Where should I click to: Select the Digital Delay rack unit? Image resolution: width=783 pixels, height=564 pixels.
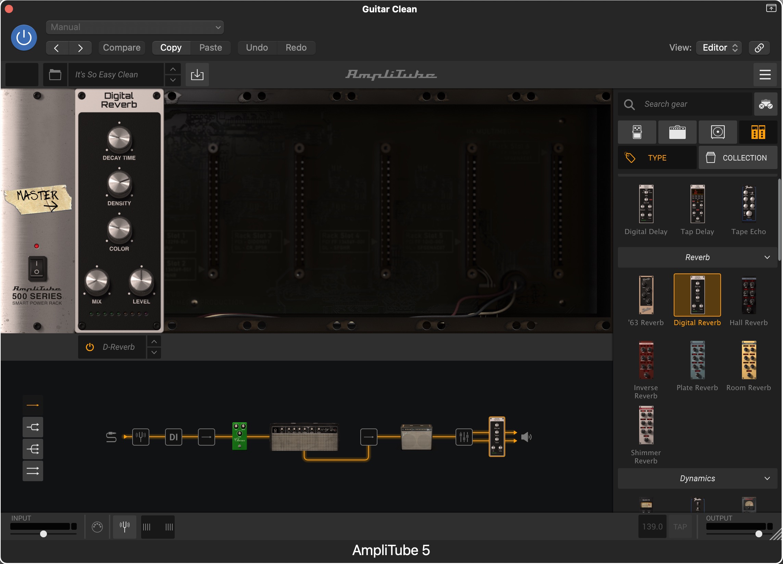pos(646,210)
